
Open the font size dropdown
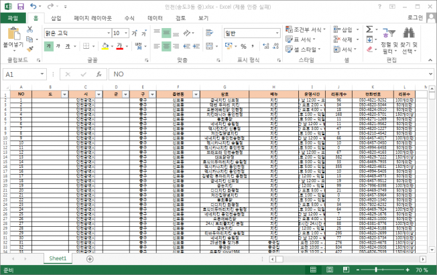click(126, 33)
